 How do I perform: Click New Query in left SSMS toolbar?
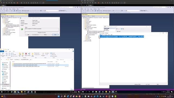tap(18, 11)
